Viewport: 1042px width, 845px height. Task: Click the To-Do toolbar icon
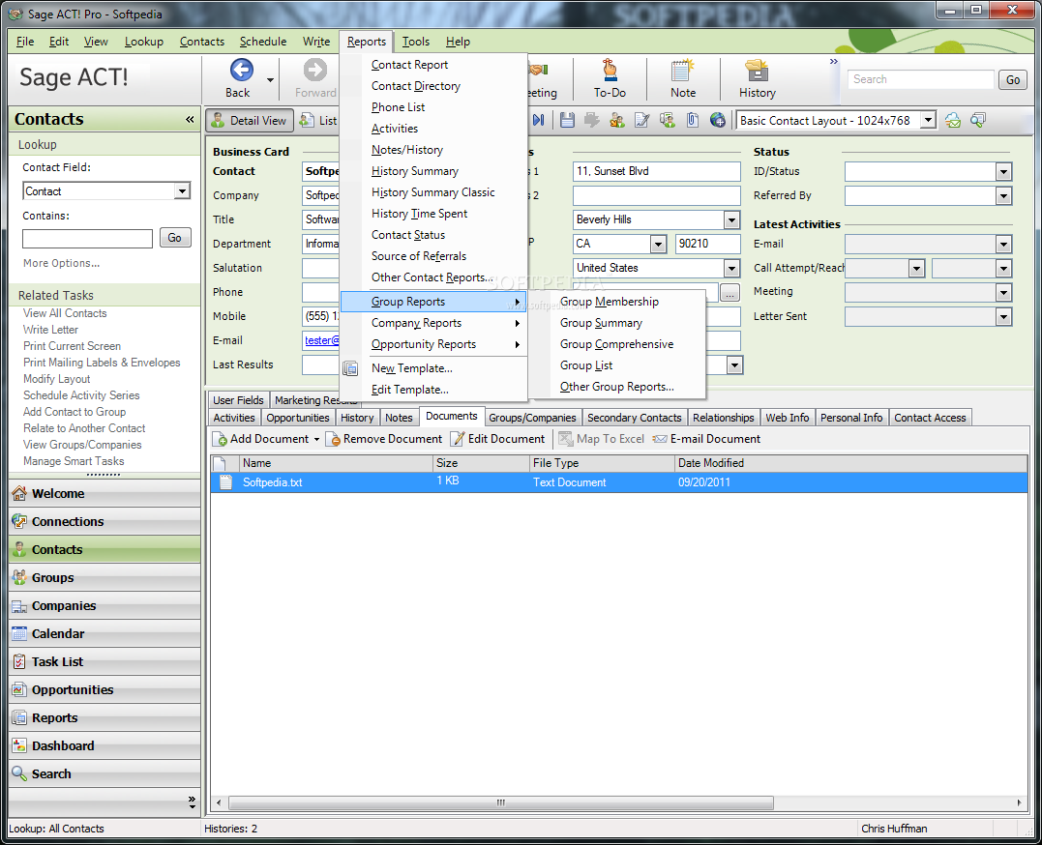(x=610, y=70)
